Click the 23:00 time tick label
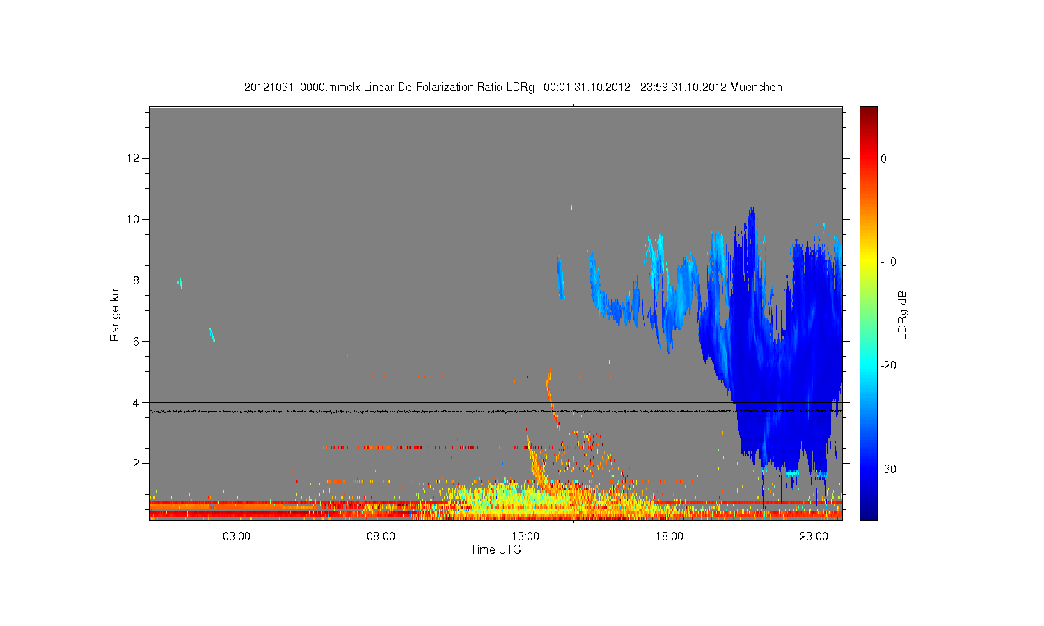1044x626 pixels. point(814,537)
